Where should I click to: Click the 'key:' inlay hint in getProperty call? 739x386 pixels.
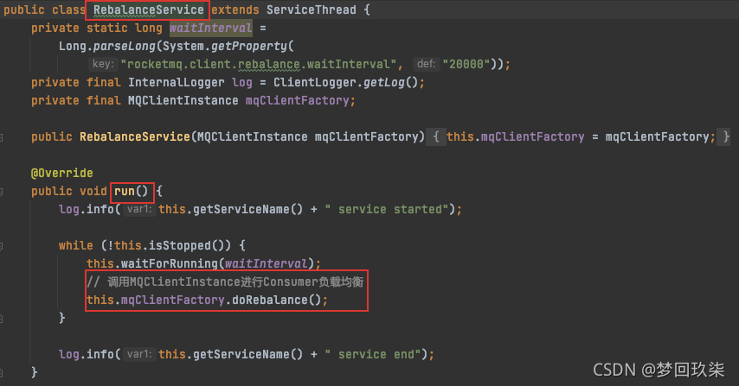tap(102, 65)
